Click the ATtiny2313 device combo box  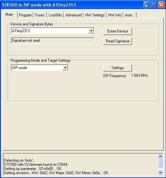pyautogui.click(x=53, y=31)
